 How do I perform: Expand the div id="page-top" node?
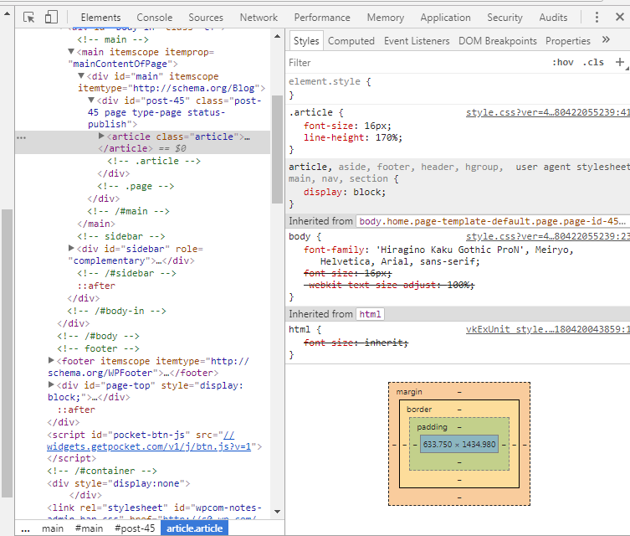point(51,384)
